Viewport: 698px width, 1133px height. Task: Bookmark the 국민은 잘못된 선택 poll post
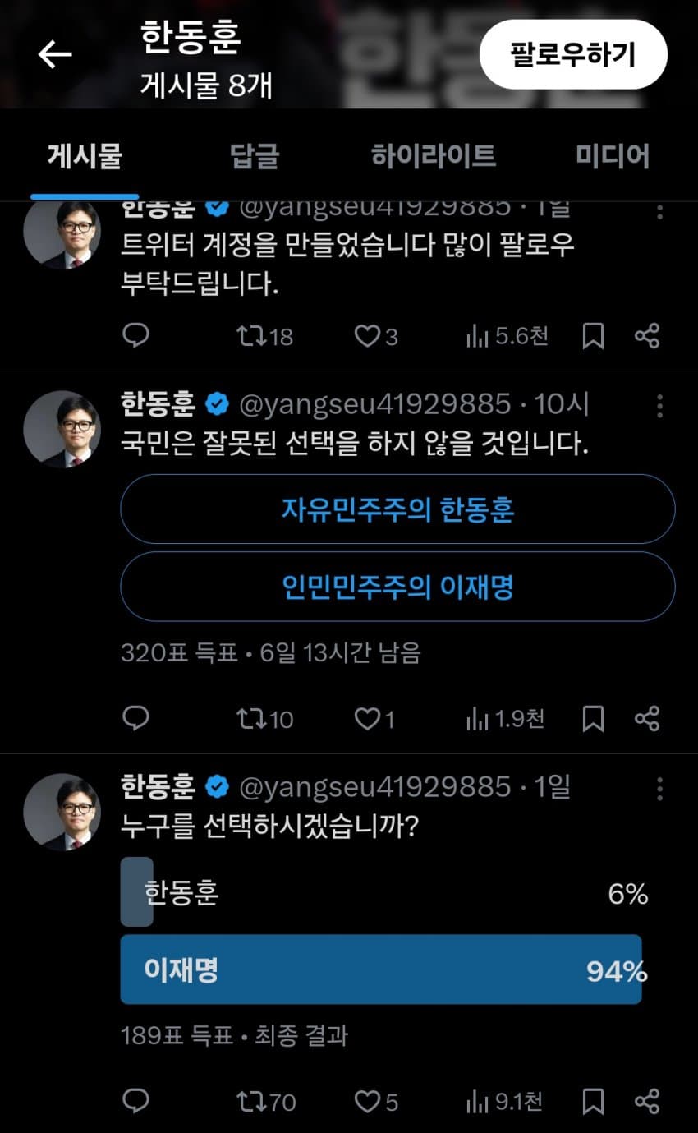coord(593,720)
